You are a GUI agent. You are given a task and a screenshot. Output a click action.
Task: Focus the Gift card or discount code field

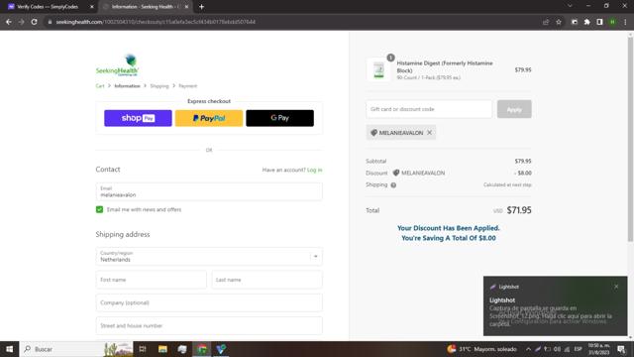429,109
